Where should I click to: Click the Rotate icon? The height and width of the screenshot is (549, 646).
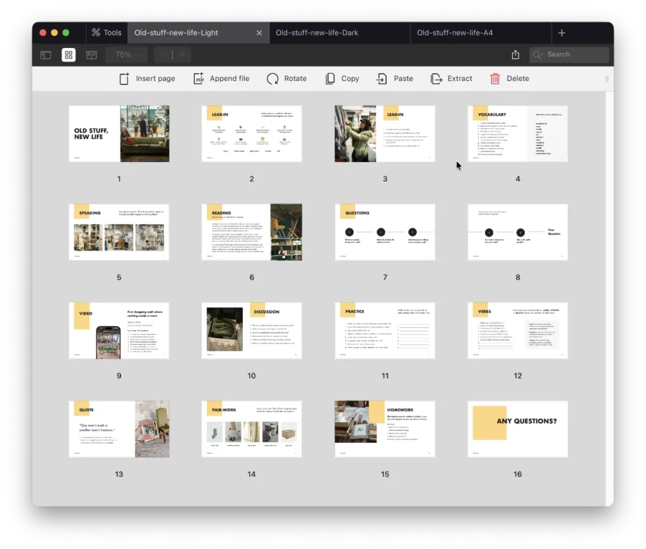(x=273, y=79)
